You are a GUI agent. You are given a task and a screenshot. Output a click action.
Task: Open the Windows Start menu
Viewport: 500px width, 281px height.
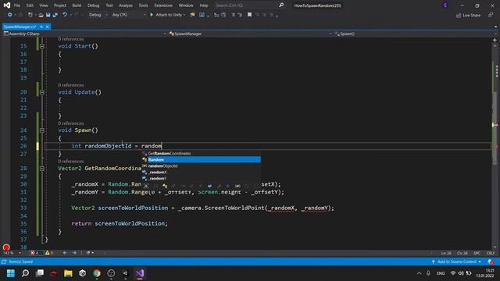(11, 273)
